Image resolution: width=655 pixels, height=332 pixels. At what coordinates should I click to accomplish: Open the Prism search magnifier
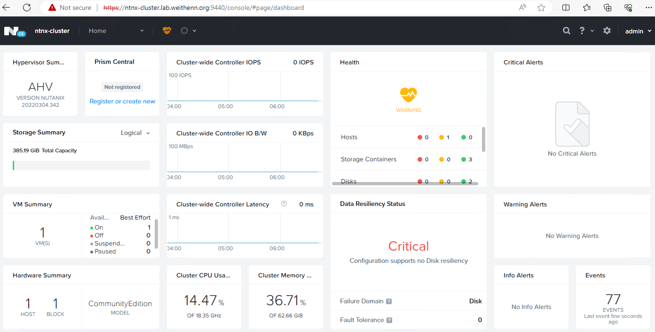pyautogui.click(x=567, y=31)
